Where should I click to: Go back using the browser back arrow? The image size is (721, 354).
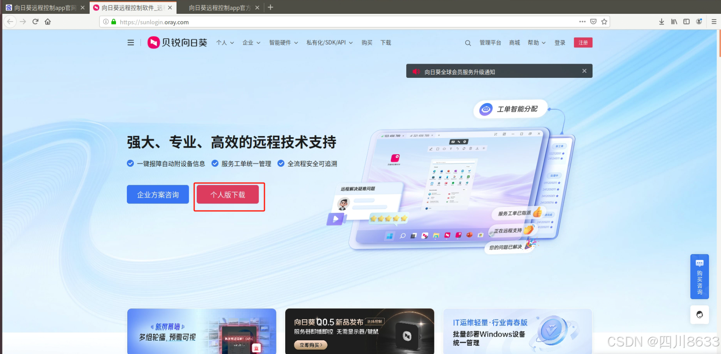(10, 22)
